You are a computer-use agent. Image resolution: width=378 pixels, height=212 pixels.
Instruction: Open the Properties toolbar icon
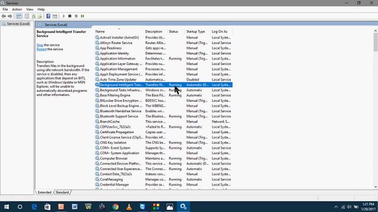[27, 16]
